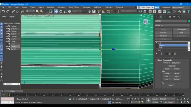
Task: Select the Scale tool
Action: 65,11
